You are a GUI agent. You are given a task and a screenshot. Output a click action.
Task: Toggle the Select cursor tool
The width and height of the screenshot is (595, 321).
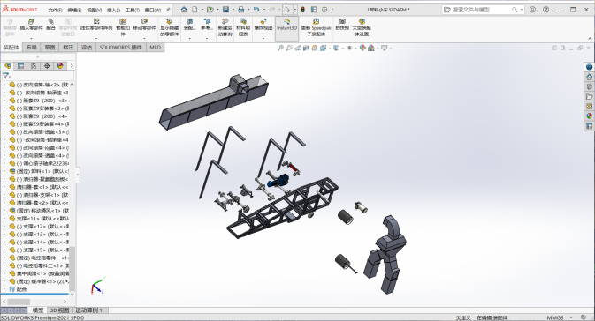pyautogui.click(x=287, y=10)
